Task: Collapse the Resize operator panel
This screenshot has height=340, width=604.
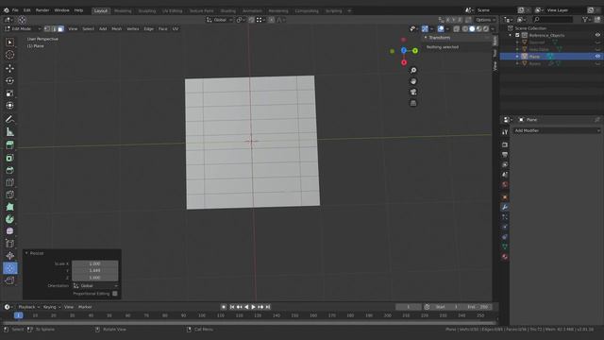Action: [26, 253]
